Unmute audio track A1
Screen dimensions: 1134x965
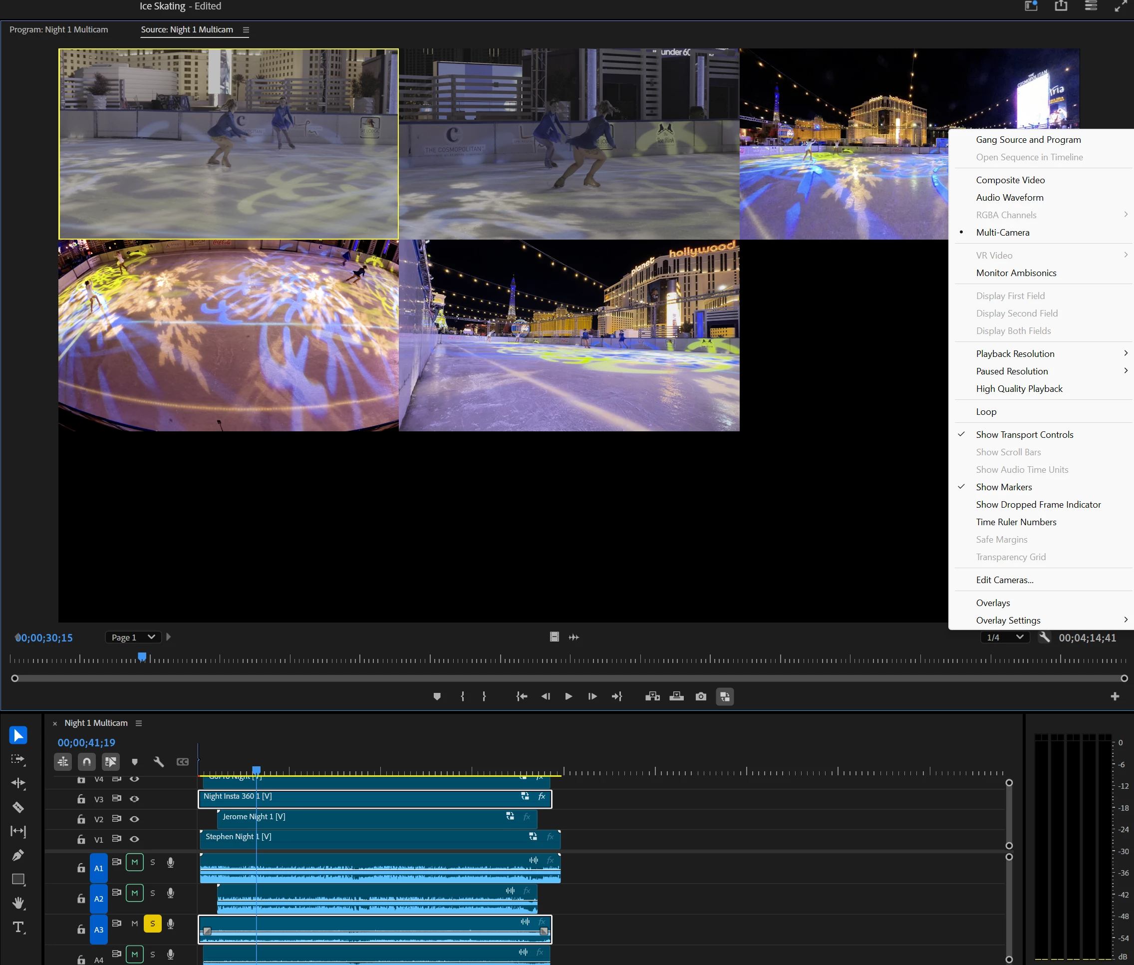pos(135,862)
